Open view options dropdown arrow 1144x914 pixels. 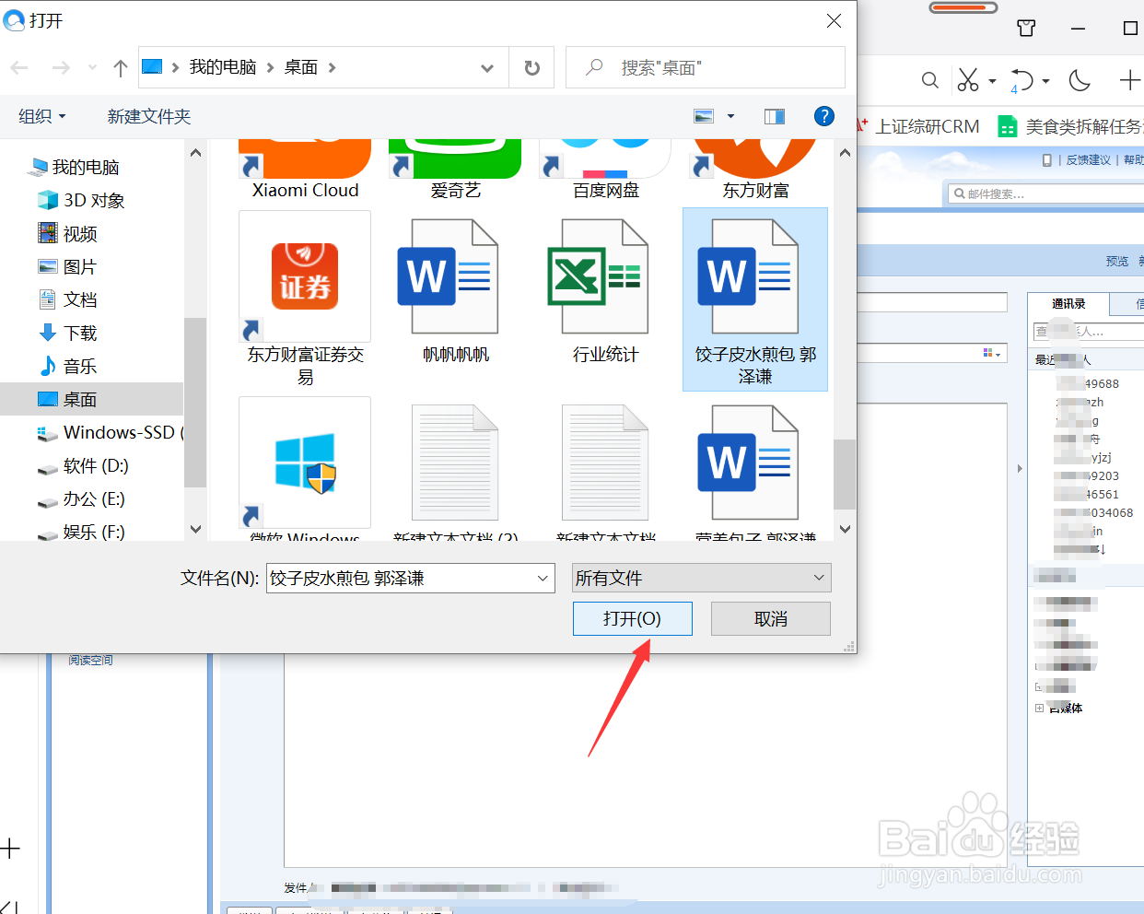coord(730,116)
